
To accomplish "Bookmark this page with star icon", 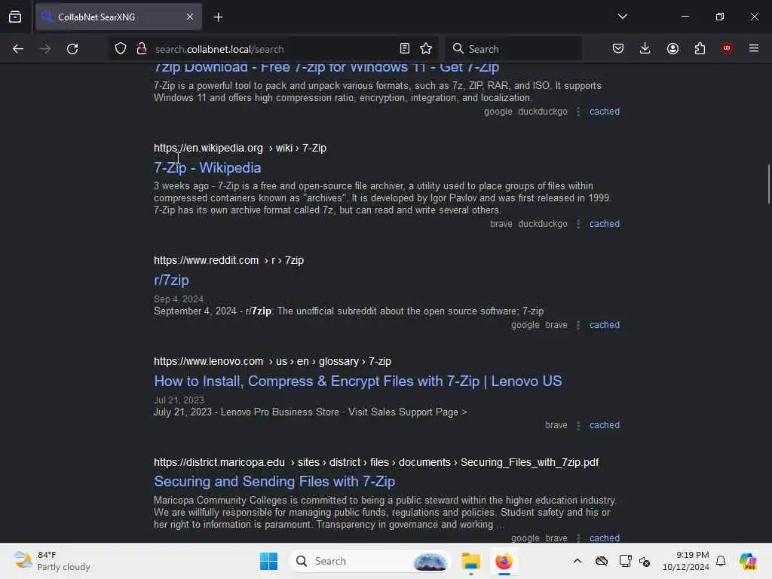I will (426, 48).
